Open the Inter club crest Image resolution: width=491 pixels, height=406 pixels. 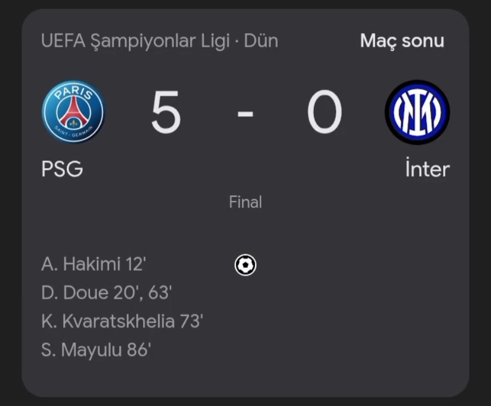417,112
